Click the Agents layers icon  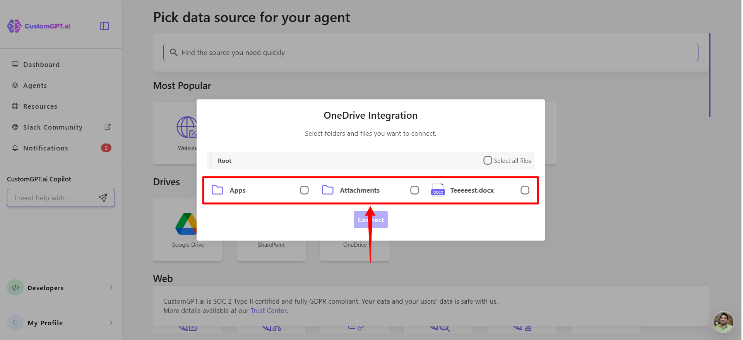(15, 85)
